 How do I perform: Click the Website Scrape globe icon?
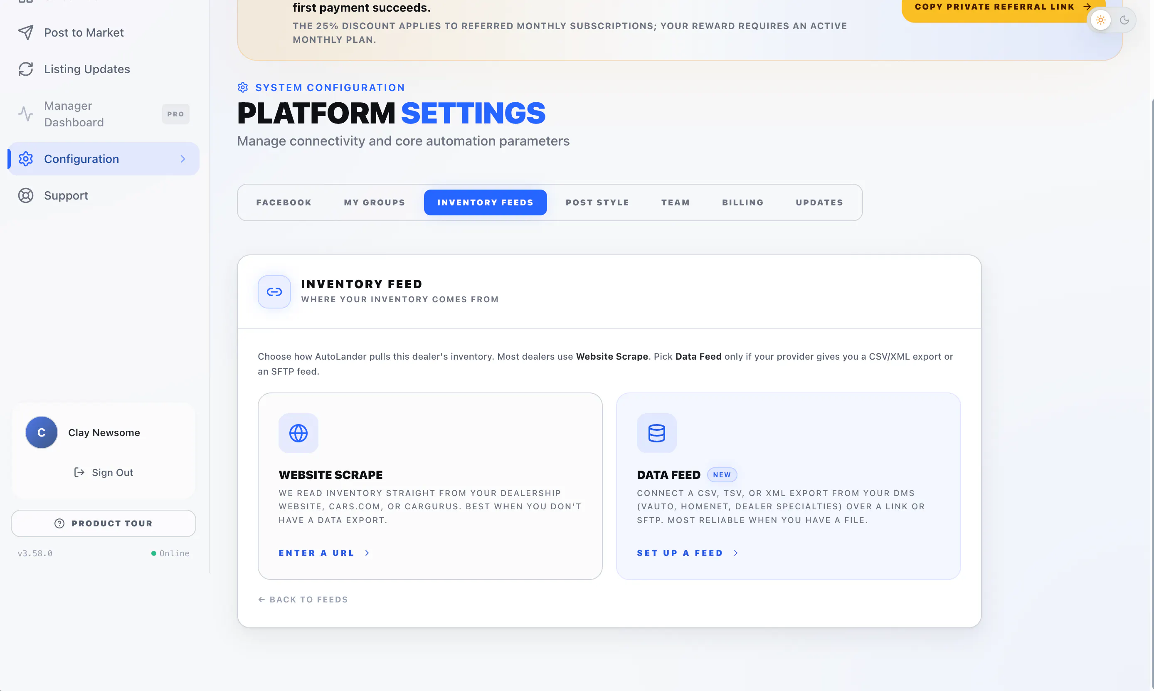coord(298,433)
